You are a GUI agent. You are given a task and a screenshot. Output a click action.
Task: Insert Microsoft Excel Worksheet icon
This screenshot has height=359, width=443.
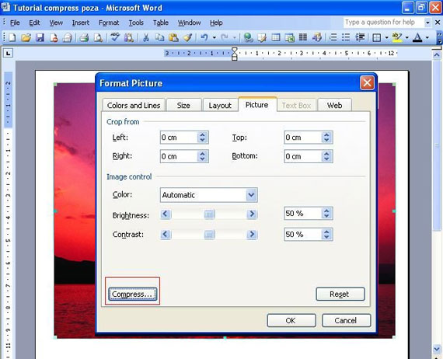(289, 37)
